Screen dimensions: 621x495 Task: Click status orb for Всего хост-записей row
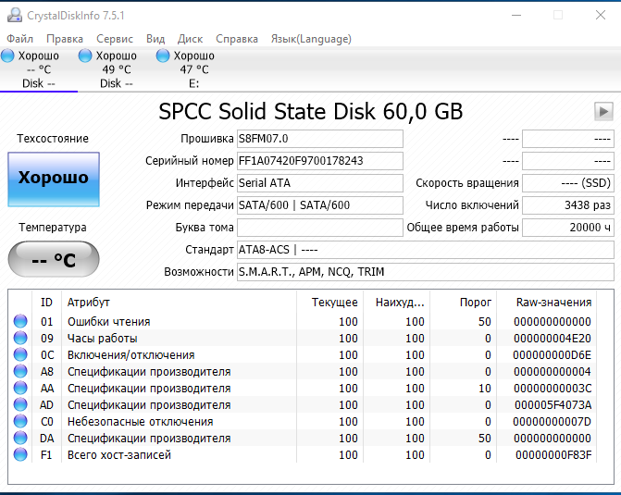[20, 455]
